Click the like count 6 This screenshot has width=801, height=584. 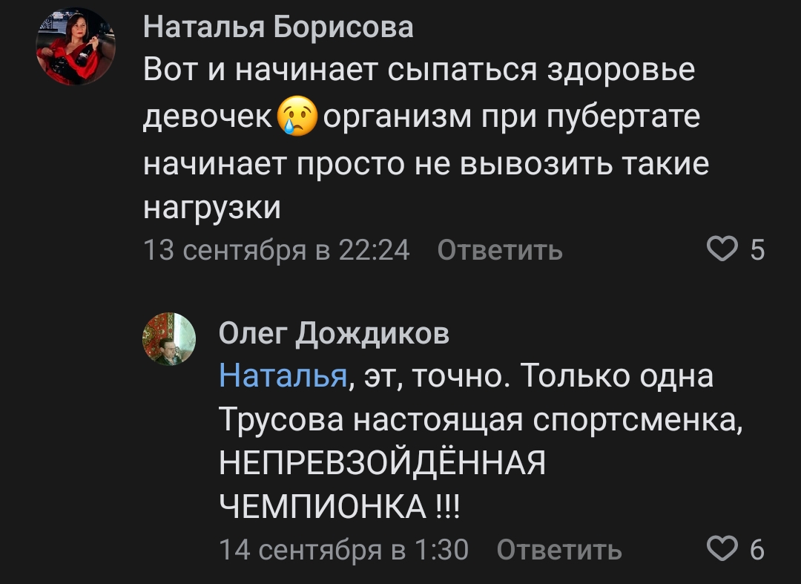(x=756, y=550)
